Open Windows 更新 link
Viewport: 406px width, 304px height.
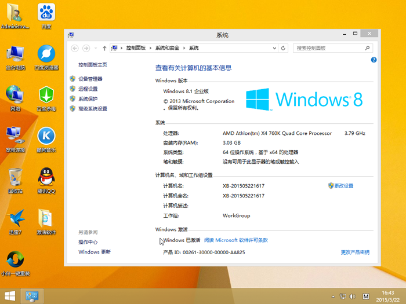95,252
